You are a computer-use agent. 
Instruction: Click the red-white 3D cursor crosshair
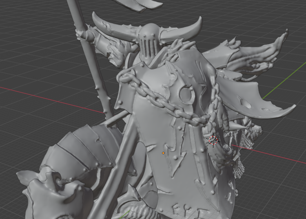[213, 140]
